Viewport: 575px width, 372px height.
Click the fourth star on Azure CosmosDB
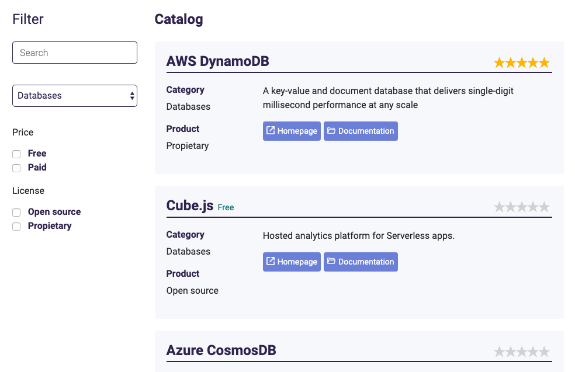pyautogui.click(x=533, y=352)
